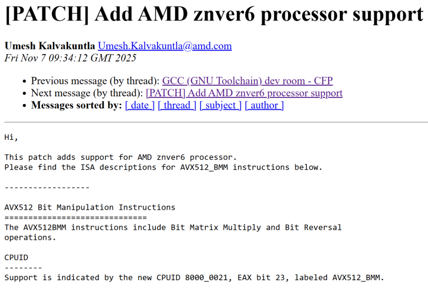
Task: Click the line mentioning ISA descriptions
Action: (x=163, y=167)
